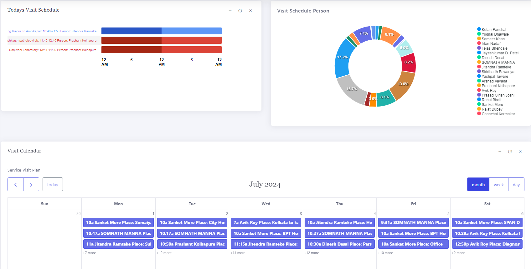Toggle Irfan Nadaf legend entry
531x269 pixels.
489,43
